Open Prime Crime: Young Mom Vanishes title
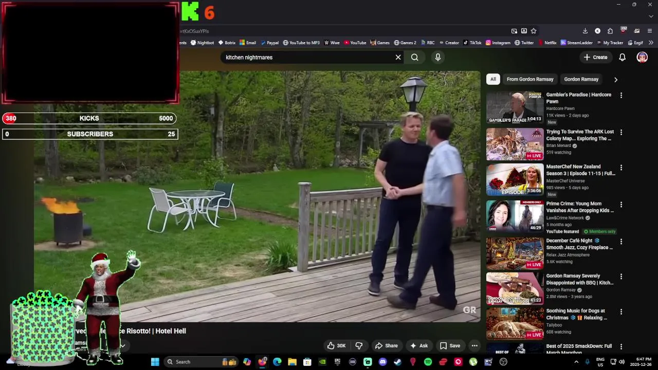Viewport: 658px width, 370px height. click(580, 207)
